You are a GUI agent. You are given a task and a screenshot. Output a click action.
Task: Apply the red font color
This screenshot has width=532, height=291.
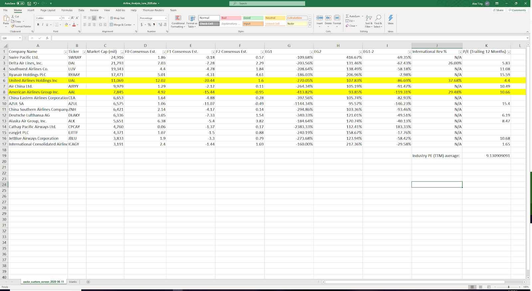point(74,25)
